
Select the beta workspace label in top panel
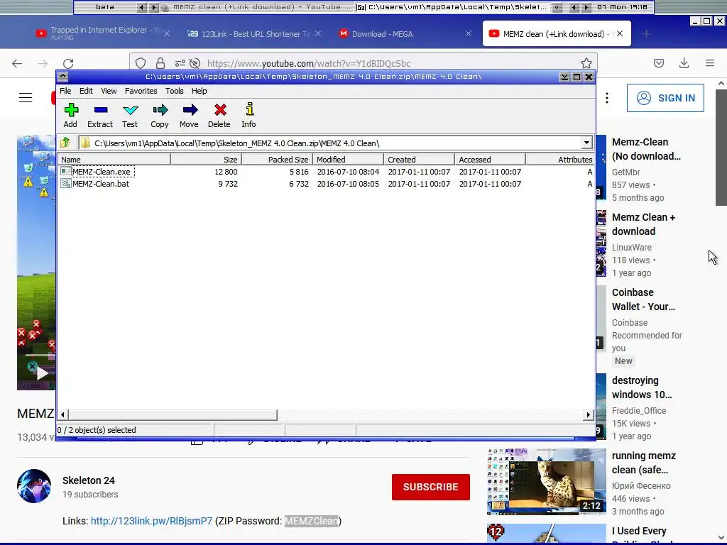pos(105,7)
